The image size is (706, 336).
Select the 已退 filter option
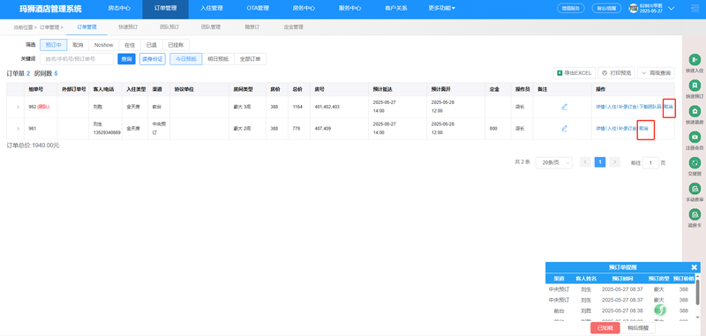pyautogui.click(x=152, y=45)
